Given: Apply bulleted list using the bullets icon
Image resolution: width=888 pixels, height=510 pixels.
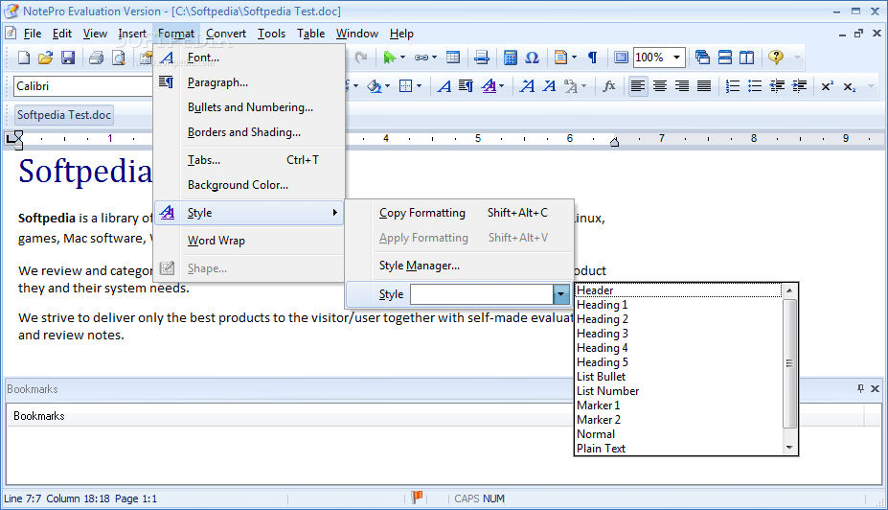Looking at the screenshot, I should (754, 86).
